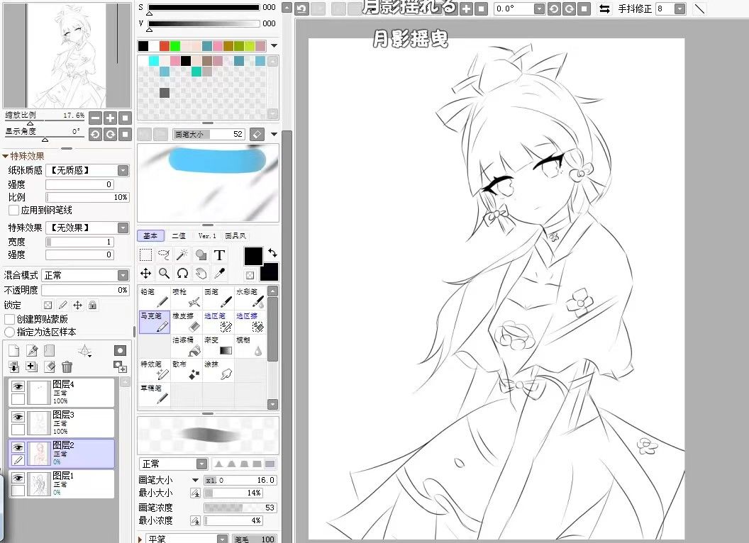This screenshot has width=749, height=543.
Task: Open the rotation angle 0.0° dropdown
Action: pos(539,9)
